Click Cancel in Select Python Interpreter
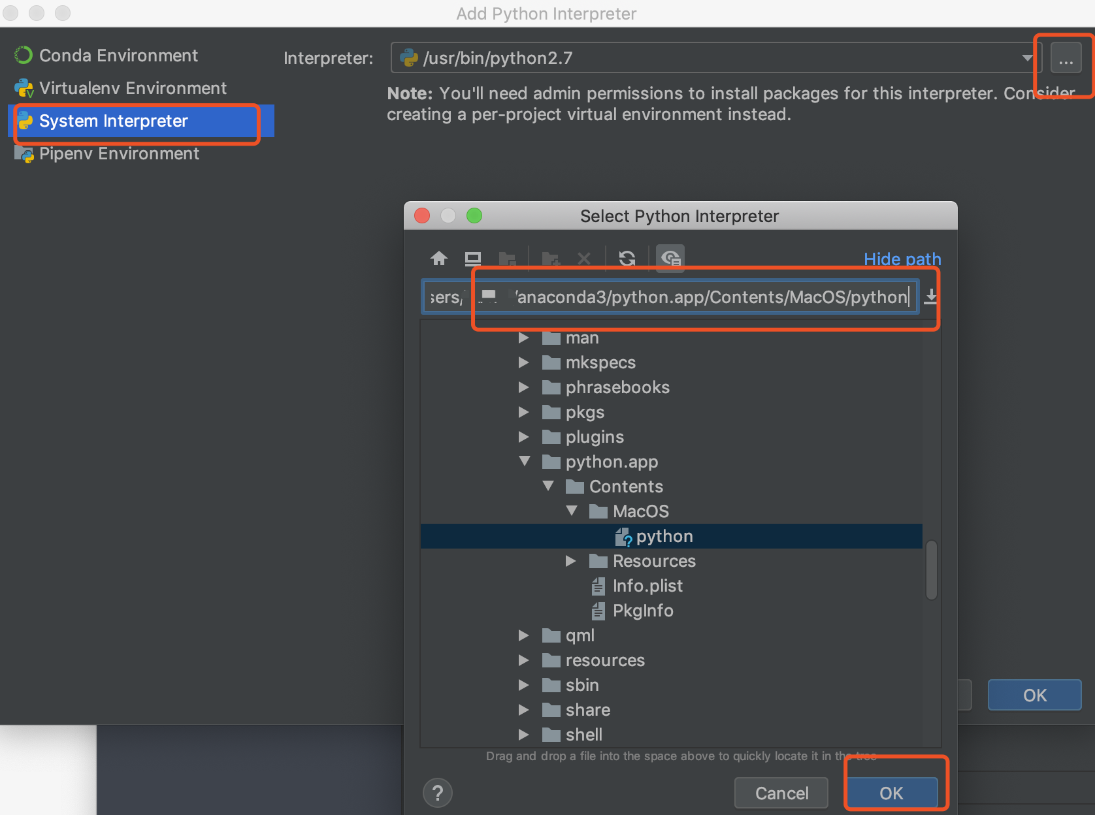 (x=781, y=793)
